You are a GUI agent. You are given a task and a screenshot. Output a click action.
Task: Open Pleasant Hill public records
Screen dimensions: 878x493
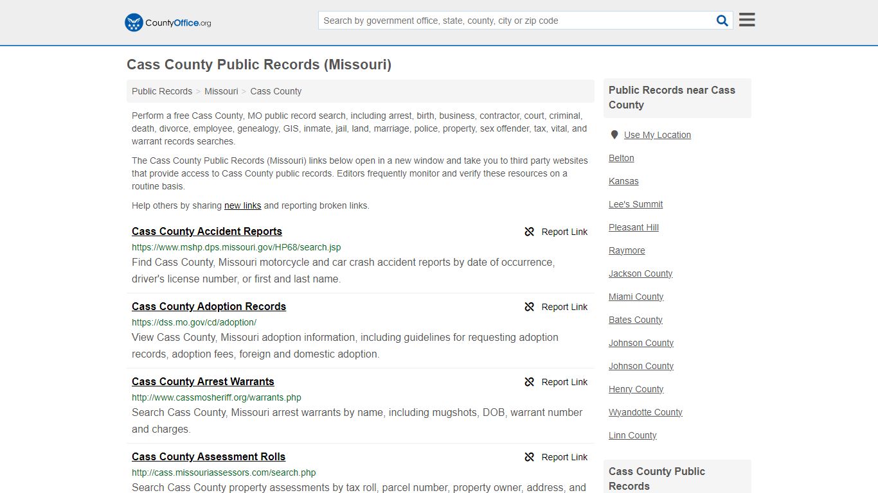634,227
